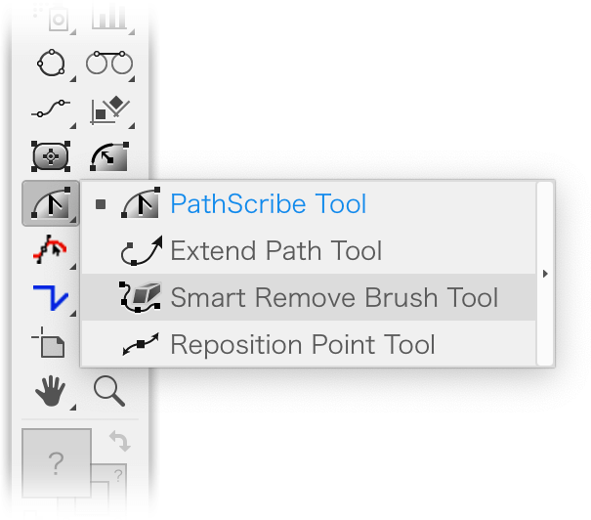This screenshot has height=520, width=591.
Task: Select the red path-editing cursor tool
Action: point(50,249)
